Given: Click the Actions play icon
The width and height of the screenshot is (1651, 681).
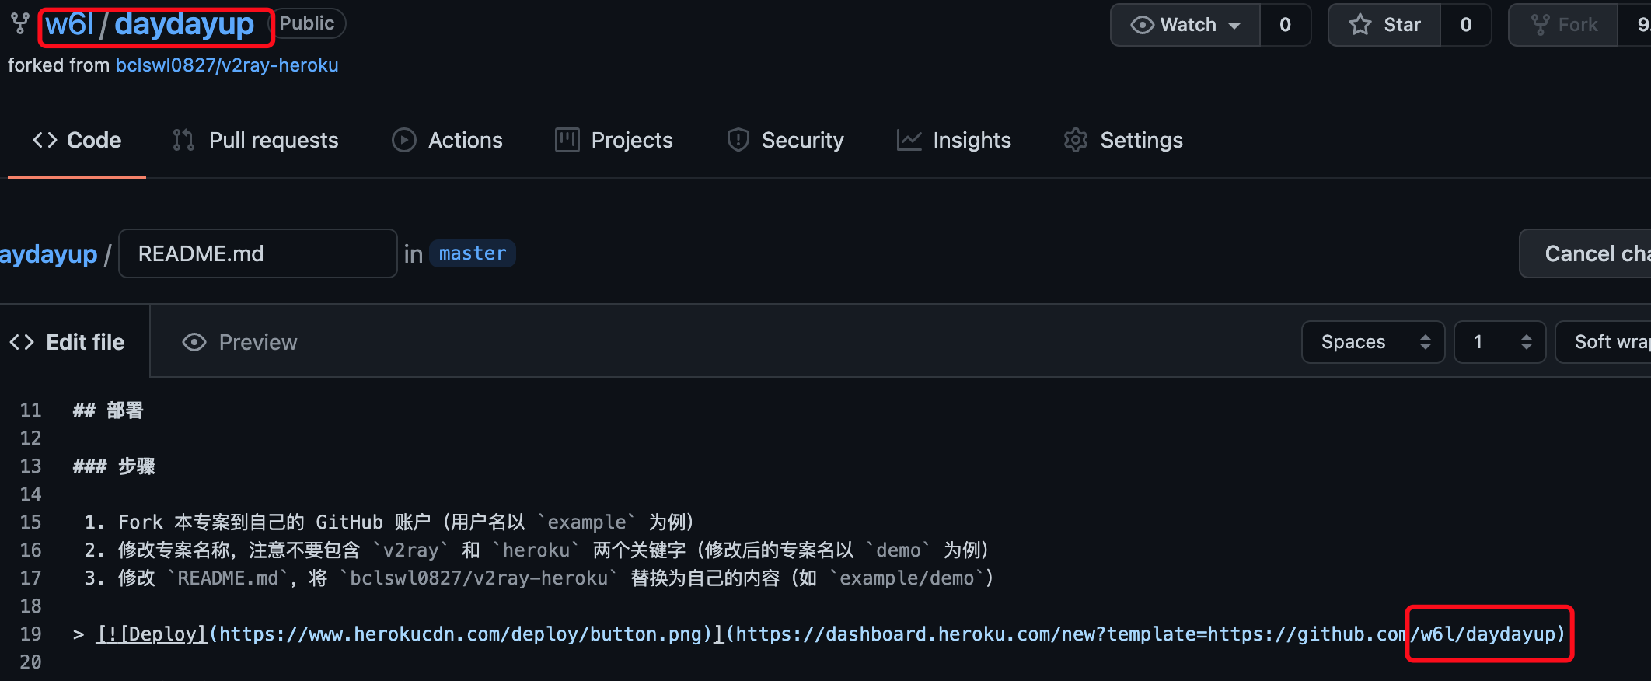Looking at the screenshot, I should pos(403,140).
